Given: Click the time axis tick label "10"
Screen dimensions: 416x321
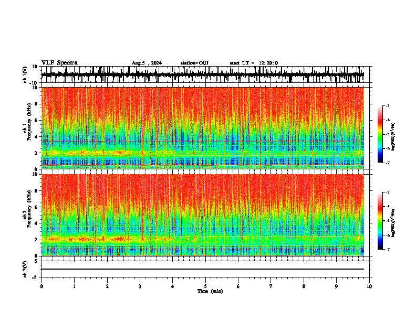Looking at the screenshot, I should [369, 286].
